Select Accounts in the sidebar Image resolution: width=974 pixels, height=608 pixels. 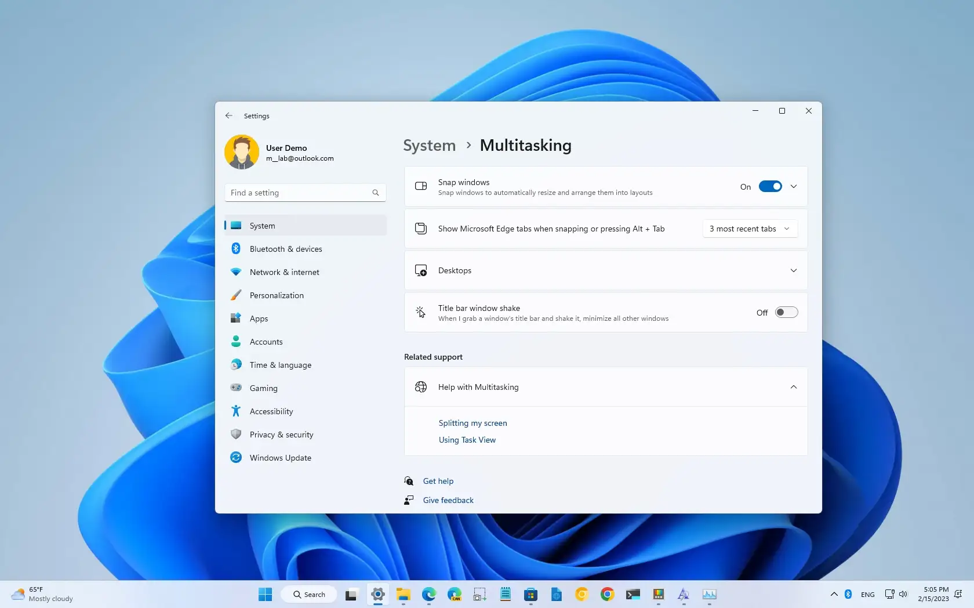265,341
